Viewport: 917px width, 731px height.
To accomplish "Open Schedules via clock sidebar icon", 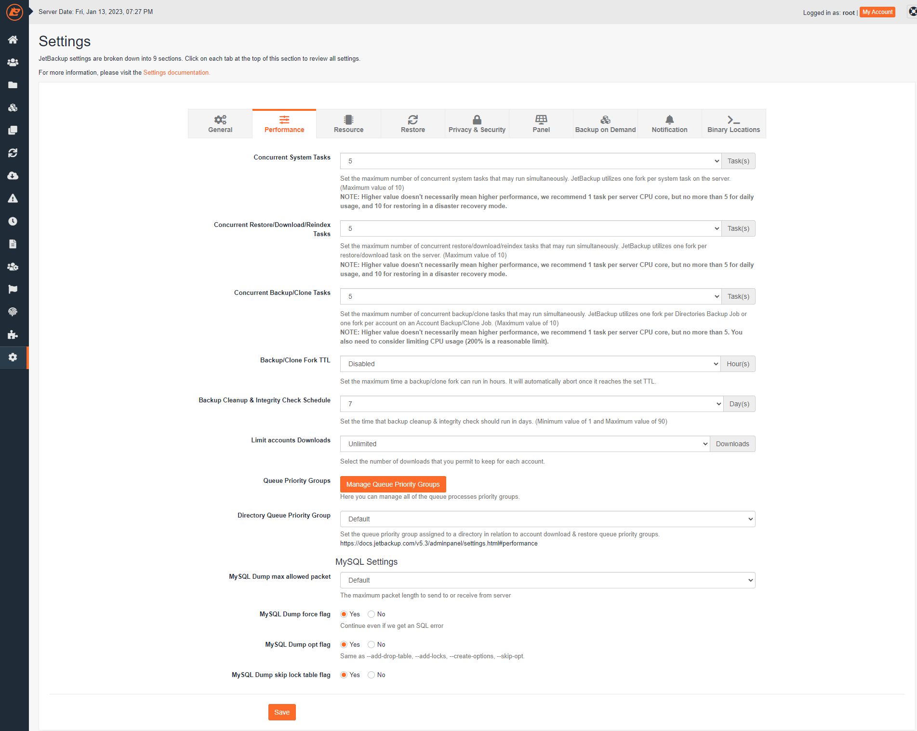I will tap(13, 221).
